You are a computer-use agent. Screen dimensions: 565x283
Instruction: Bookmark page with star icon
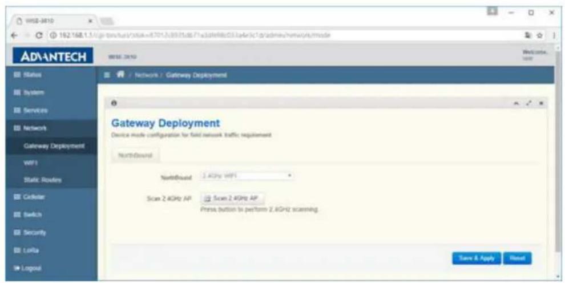(x=540, y=35)
